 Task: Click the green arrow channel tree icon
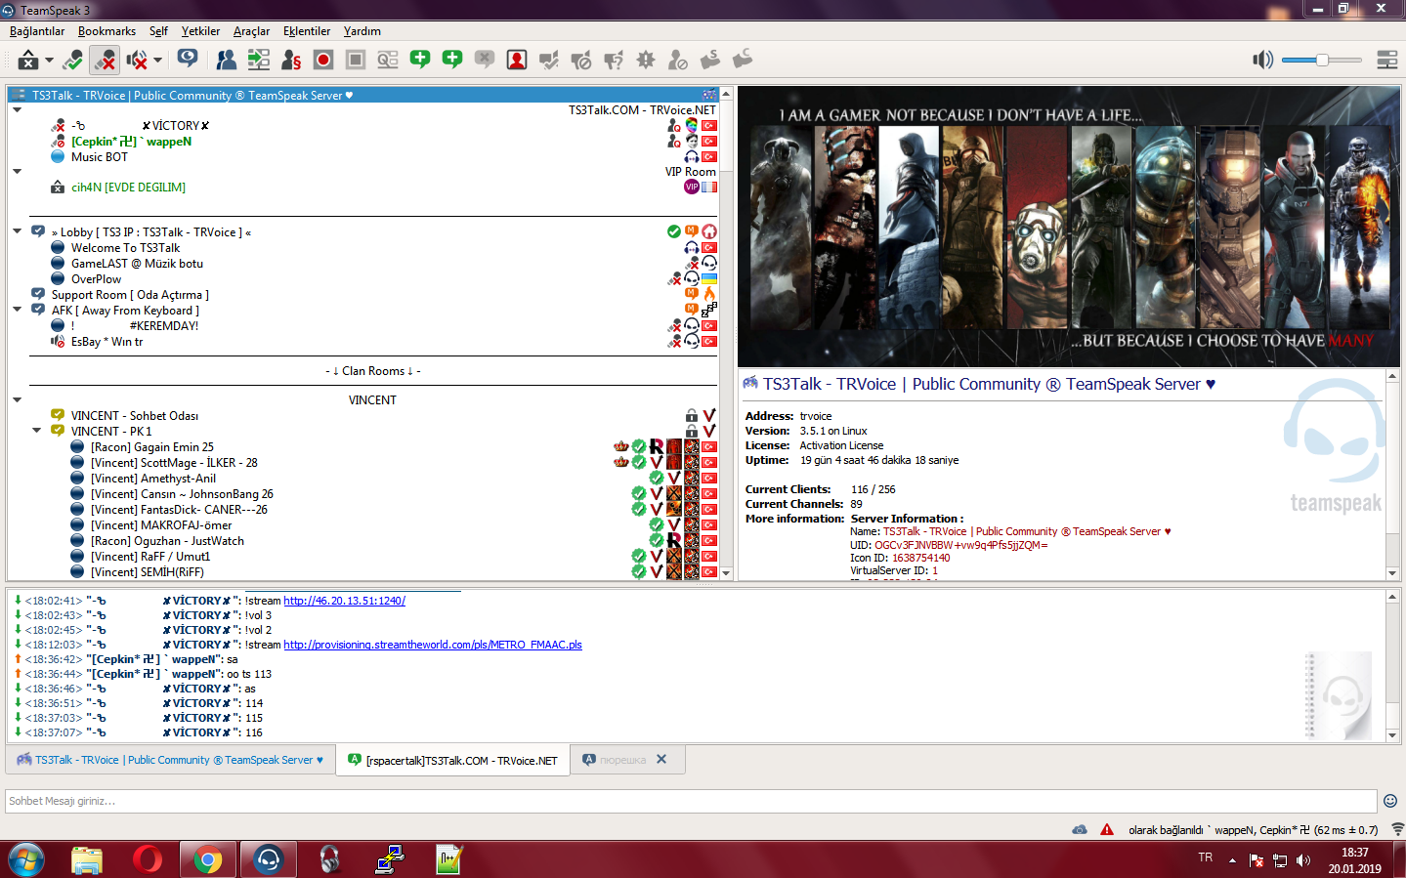[259, 61]
